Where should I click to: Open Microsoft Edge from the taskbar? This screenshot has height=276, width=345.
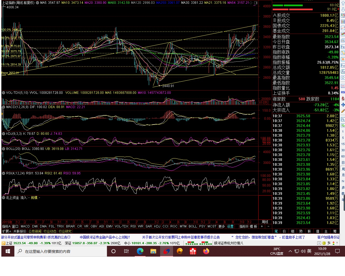click(140, 251)
